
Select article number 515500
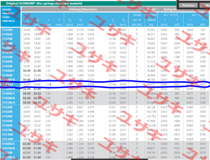(7, 121)
